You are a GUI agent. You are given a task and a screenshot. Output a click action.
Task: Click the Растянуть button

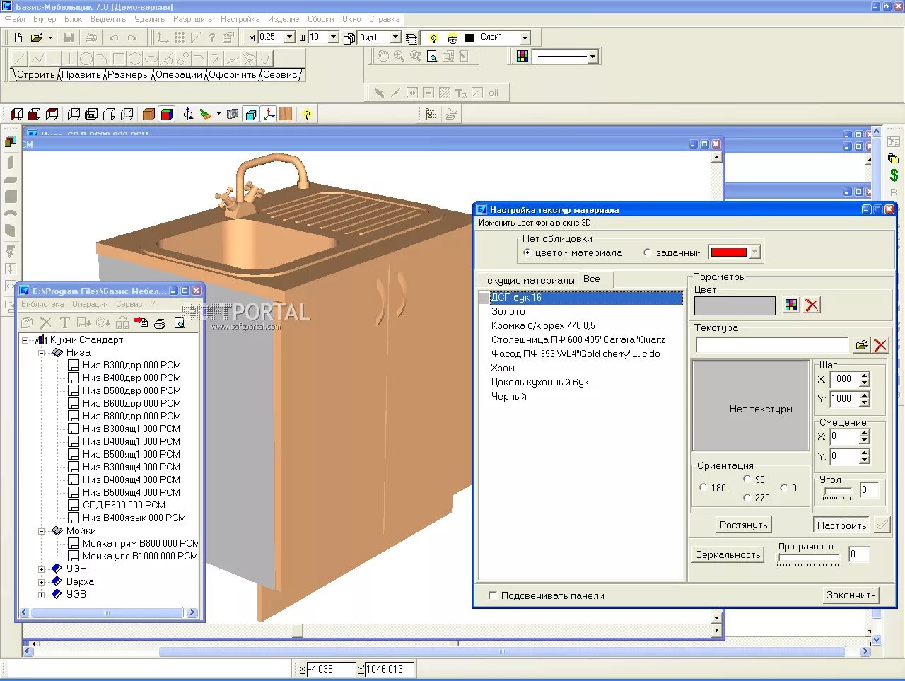coord(743,525)
